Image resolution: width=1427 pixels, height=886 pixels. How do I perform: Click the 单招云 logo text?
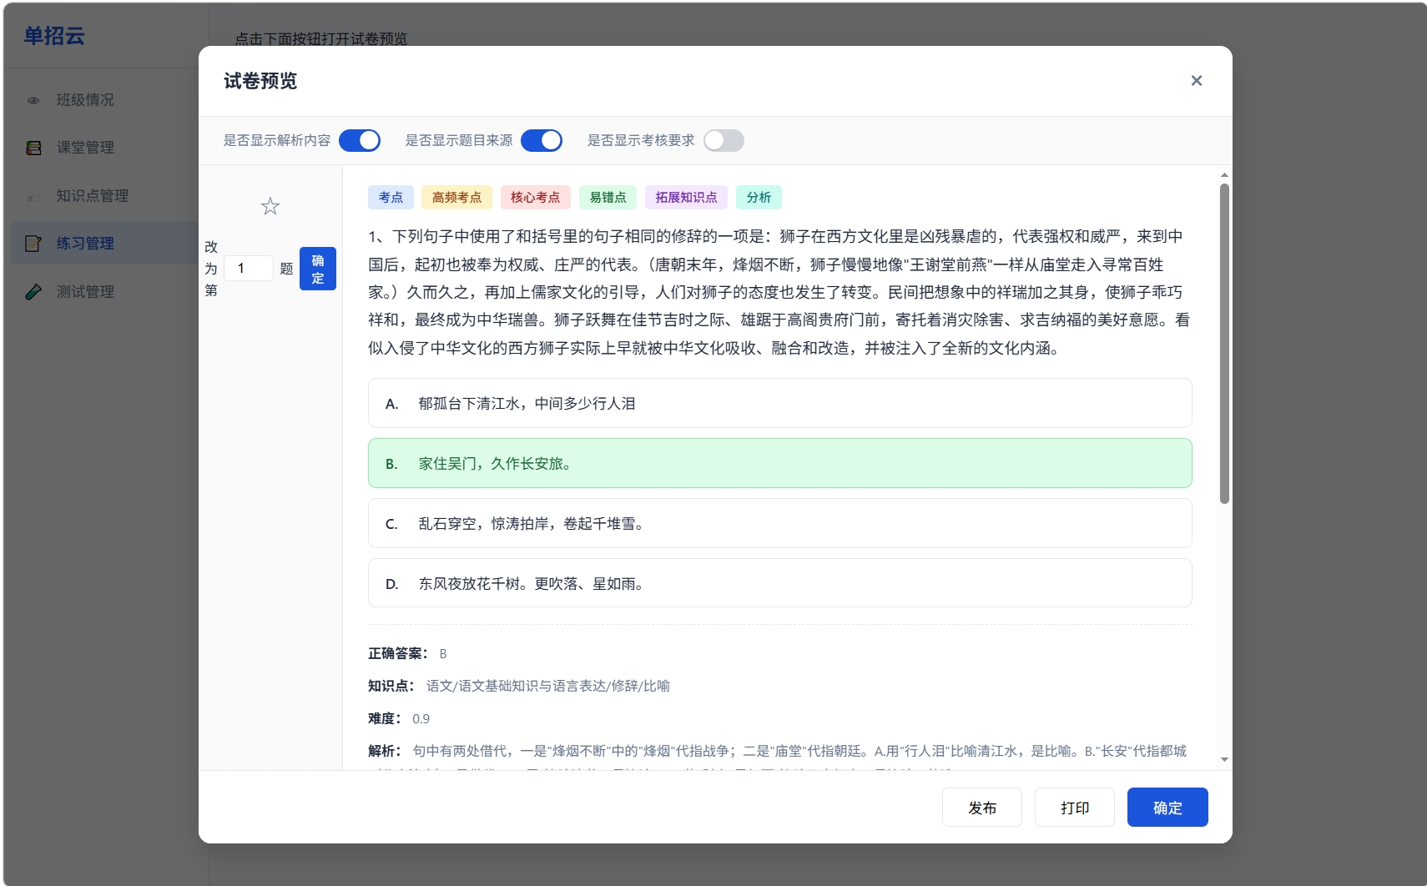click(x=54, y=36)
